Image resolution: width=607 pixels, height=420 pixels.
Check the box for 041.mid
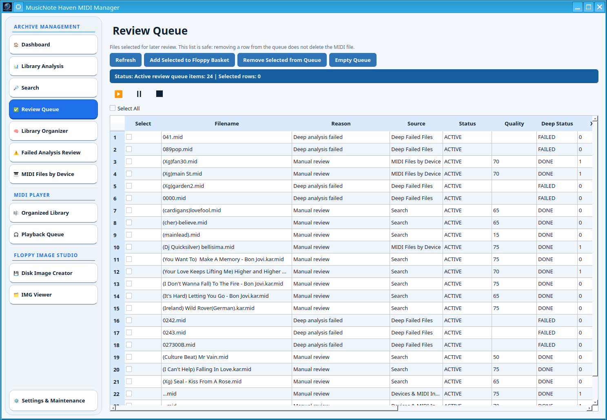tap(129, 137)
